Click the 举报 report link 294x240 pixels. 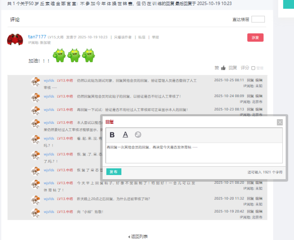(x=155, y=37)
